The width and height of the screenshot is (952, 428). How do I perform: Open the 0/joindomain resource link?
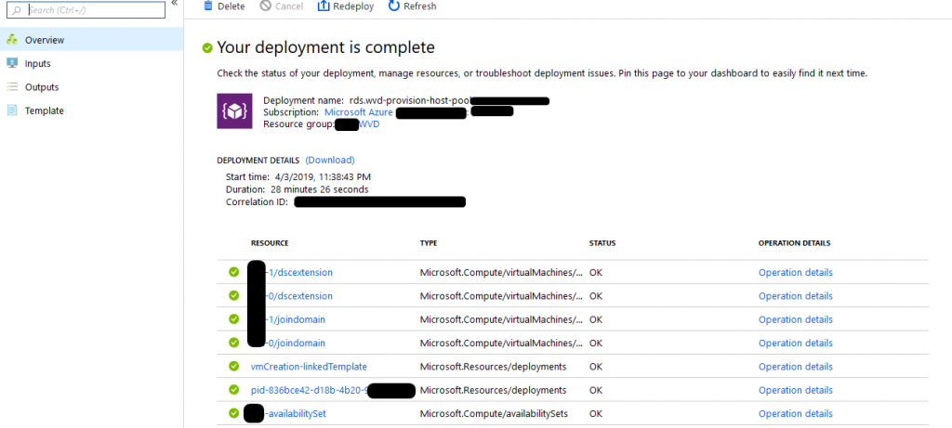(x=295, y=344)
